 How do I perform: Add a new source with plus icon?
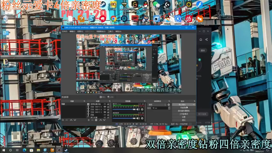click(x=89, y=120)
